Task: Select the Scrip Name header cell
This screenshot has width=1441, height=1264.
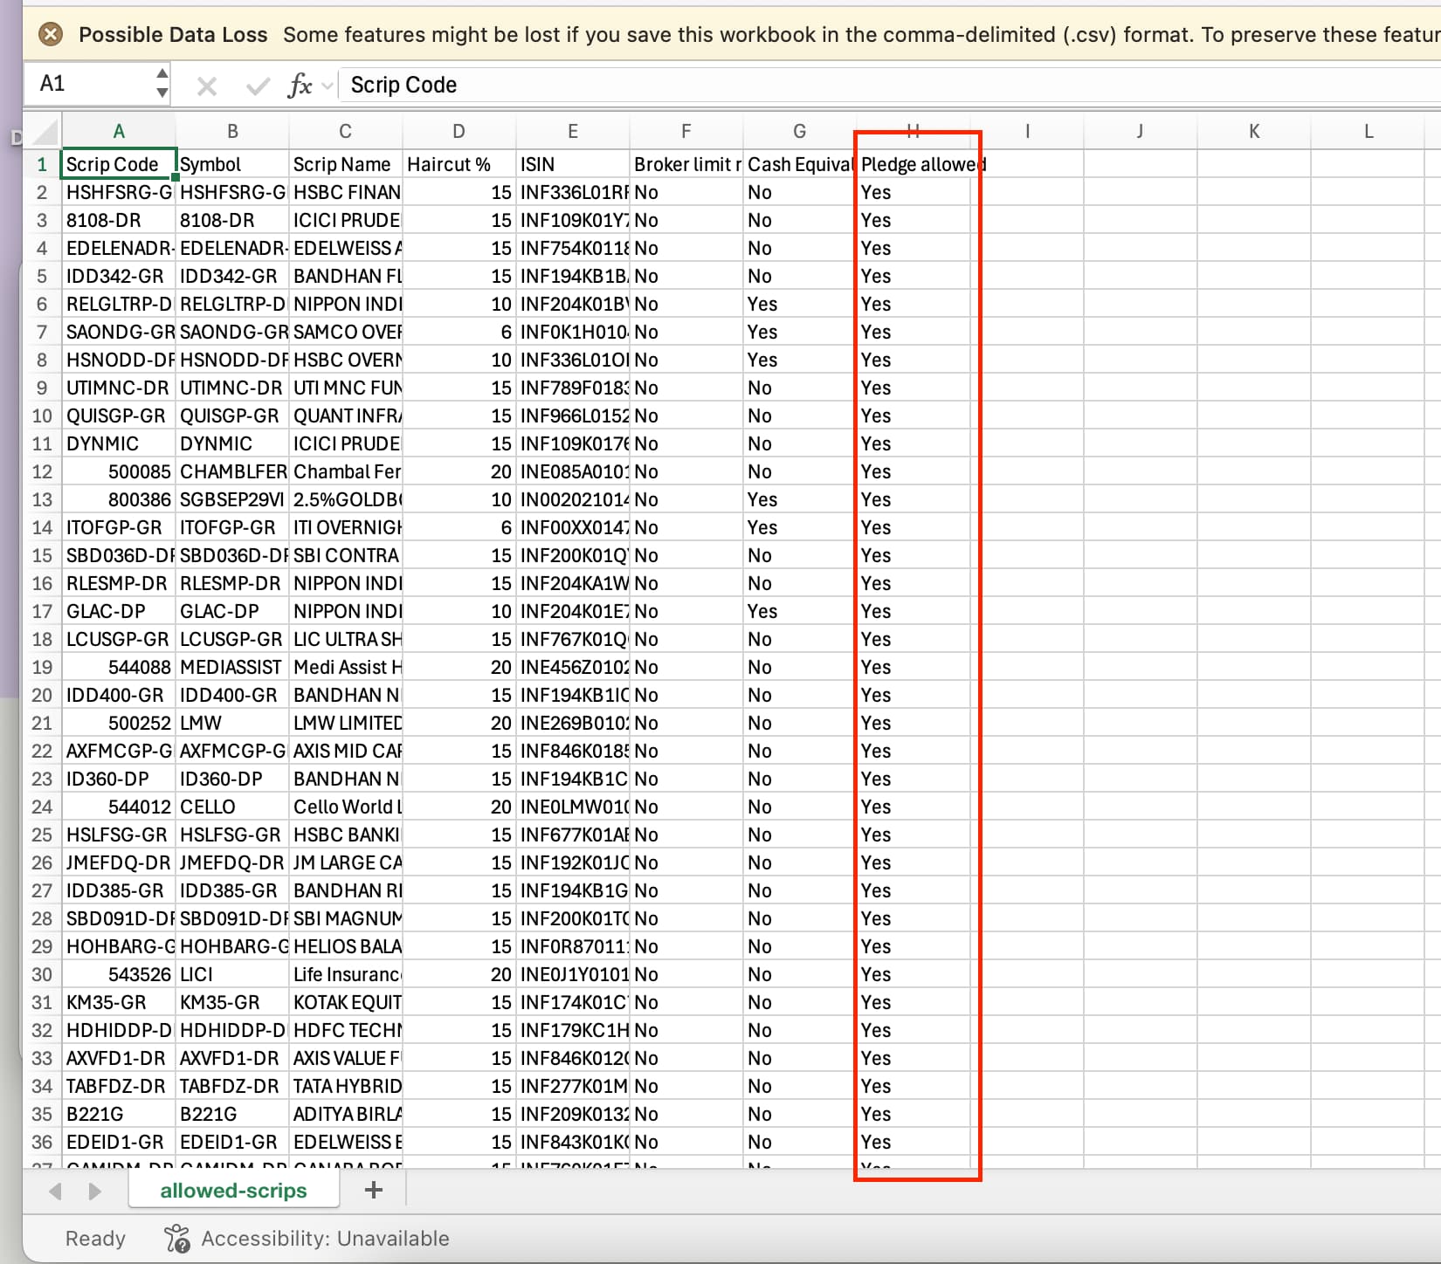Action: coord(346,164)
